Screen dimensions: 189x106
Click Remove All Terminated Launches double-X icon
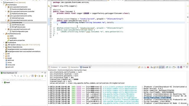click(145, 67)
